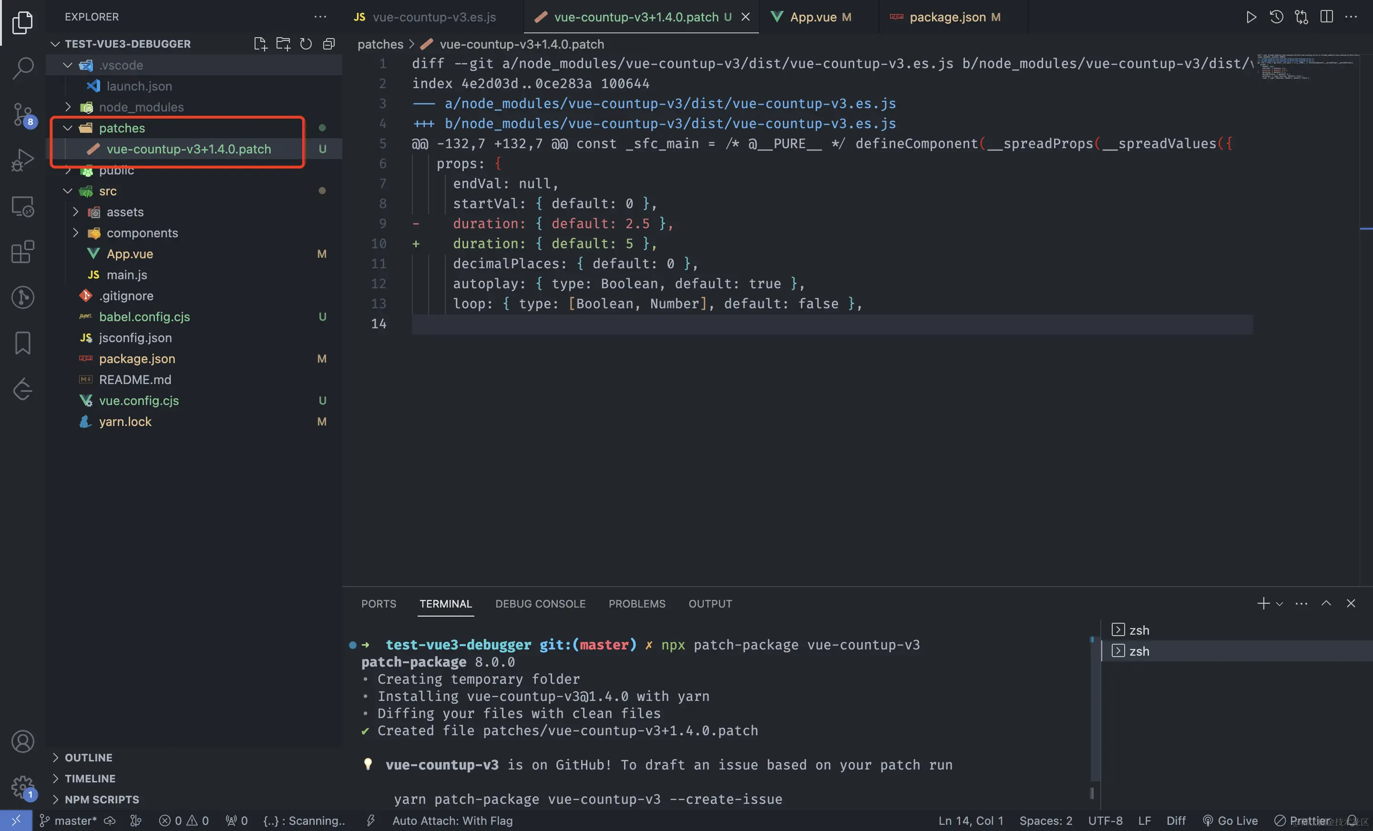1373x831 pixels.
Task: Collapse the patches folder
Action: click(68, 128)
